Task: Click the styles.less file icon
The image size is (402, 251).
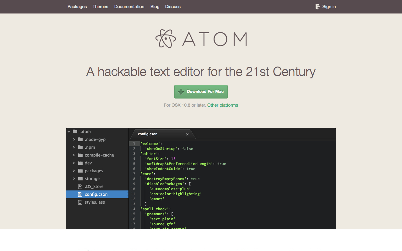Action: coord(80,202)
